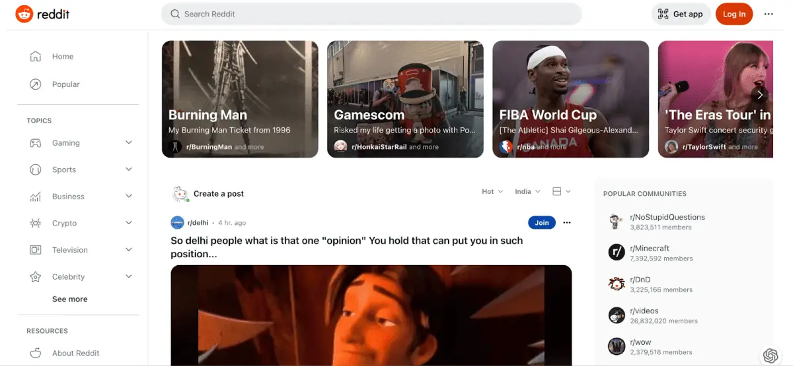
Task: Click the Reddit logo
Action: pyautogui.click(x=42, y=14)
